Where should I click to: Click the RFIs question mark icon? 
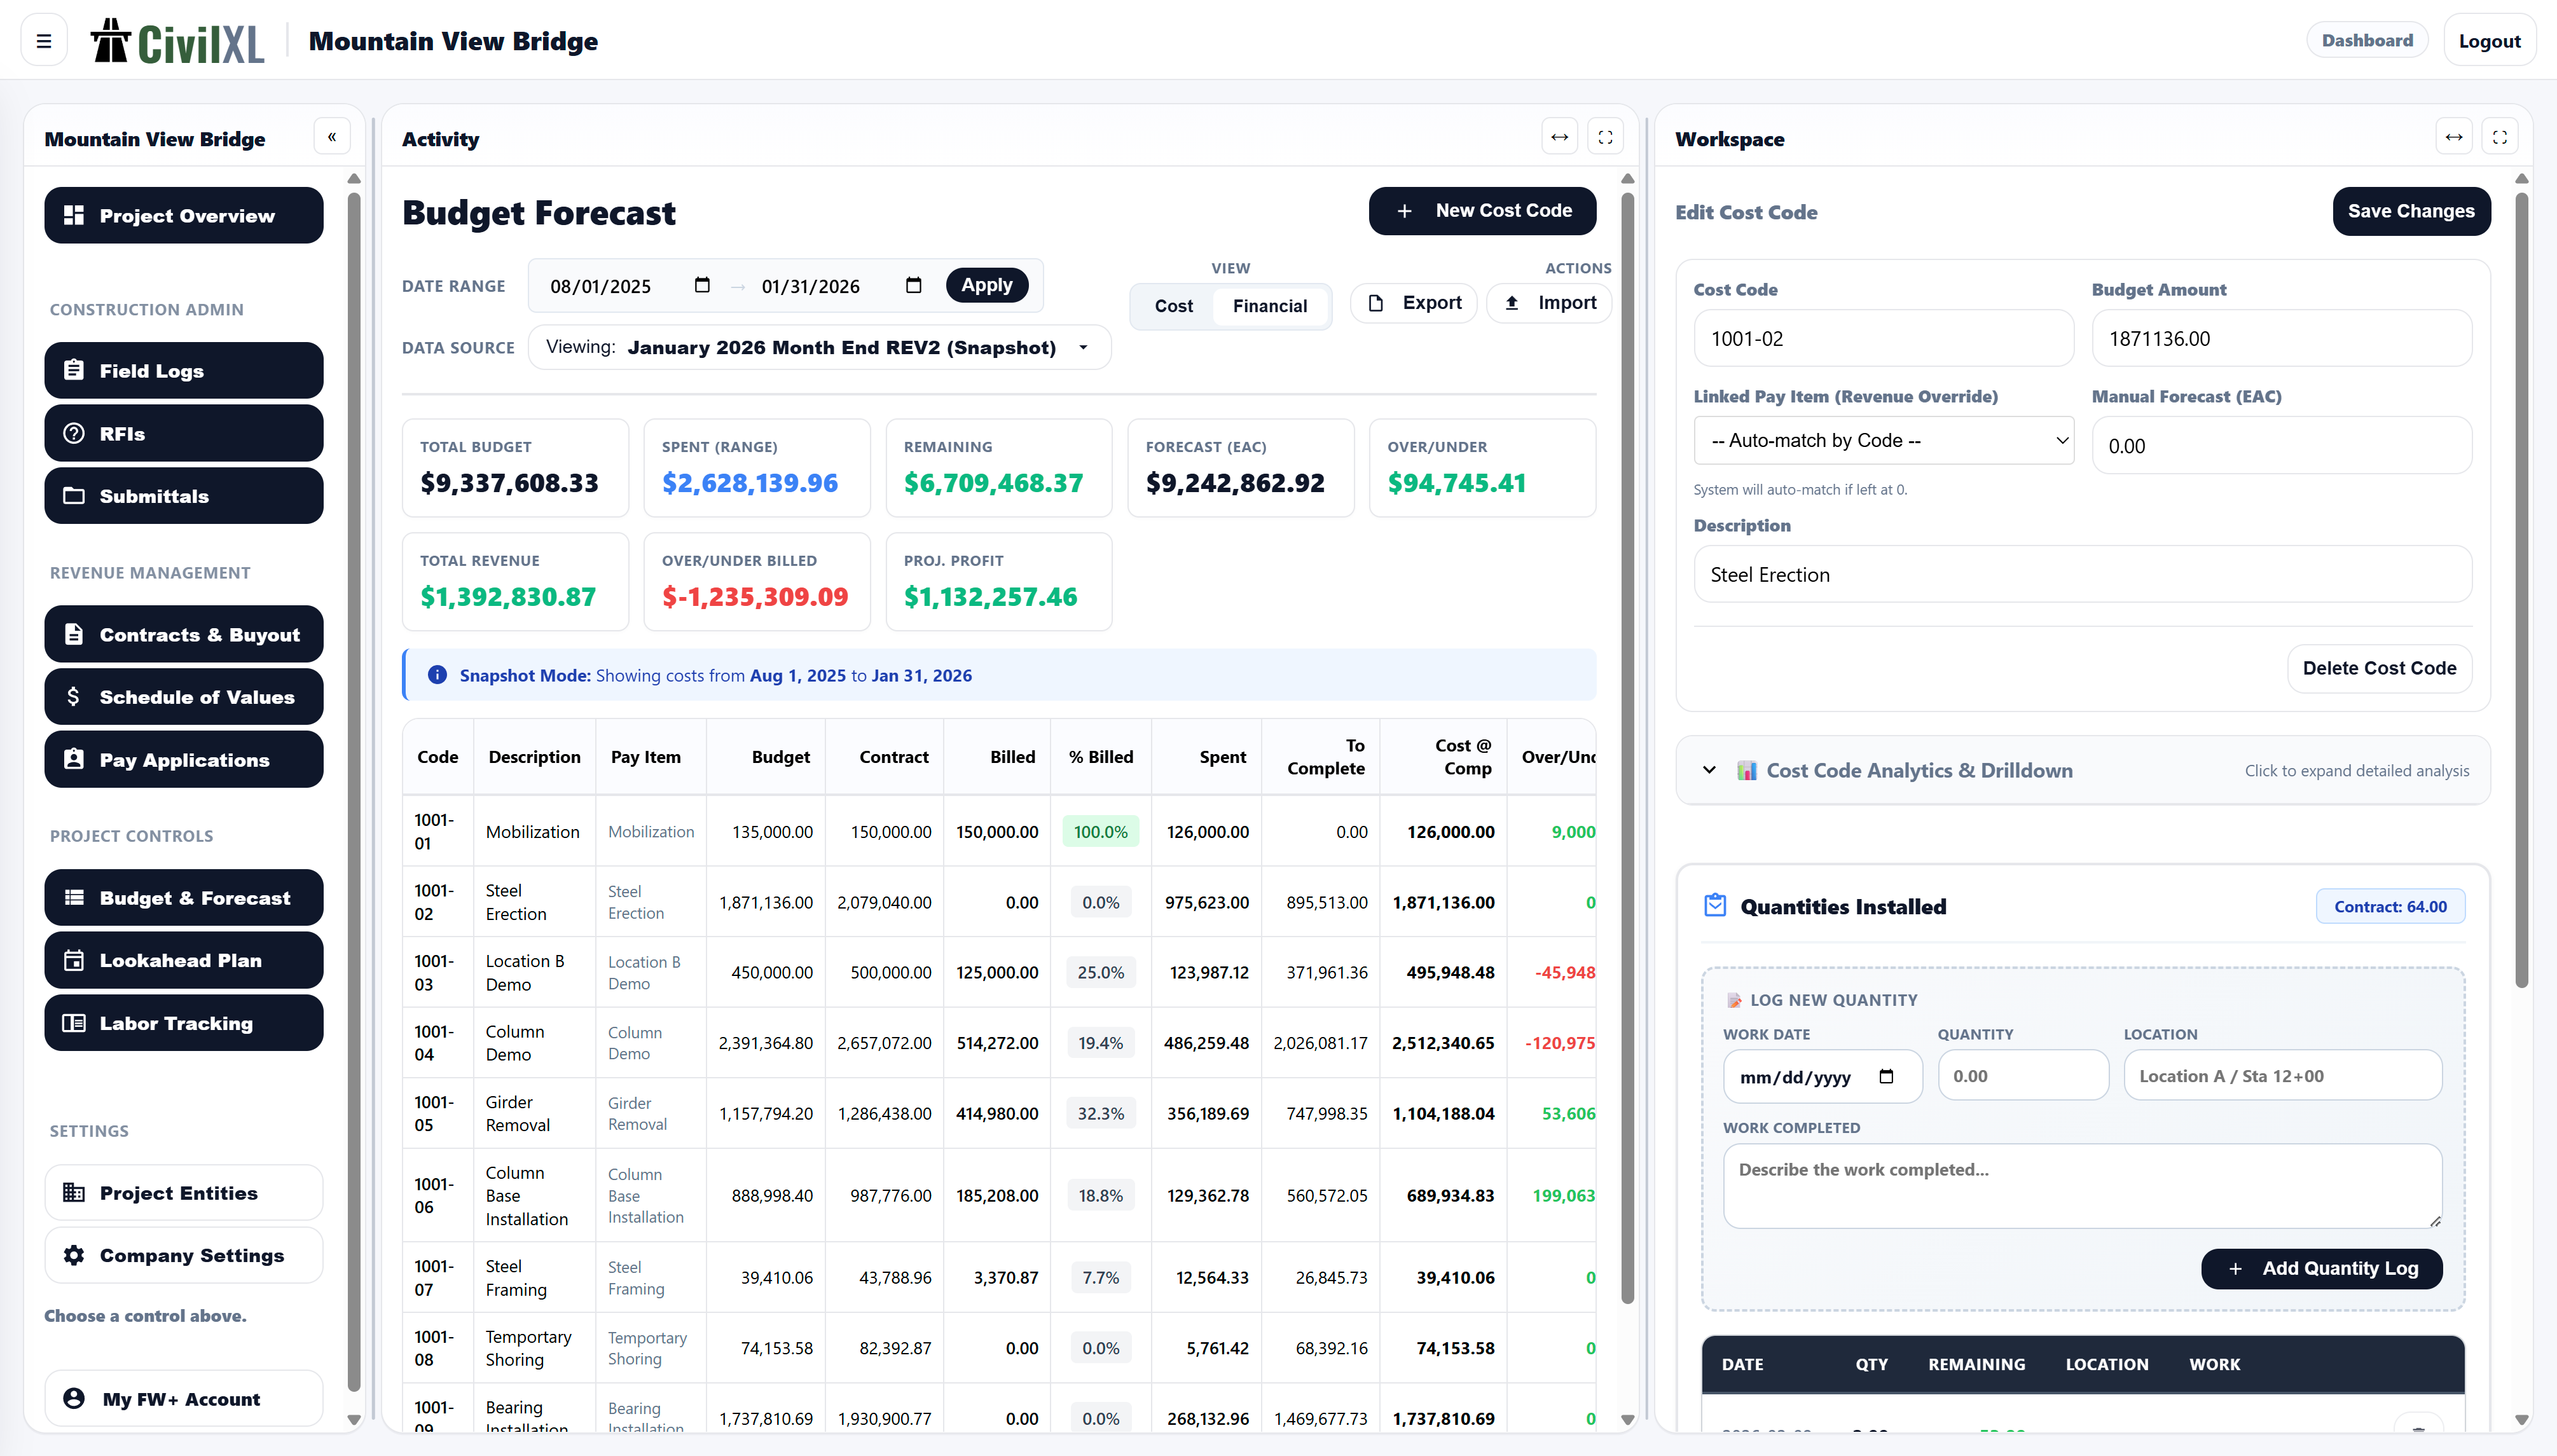[x=75, y=433]
